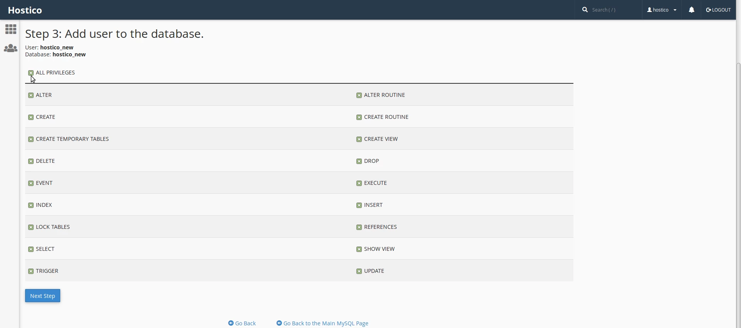Uncheck the ALTER privilege
This screenshot has width=741, height=328.
click(31, 95)
